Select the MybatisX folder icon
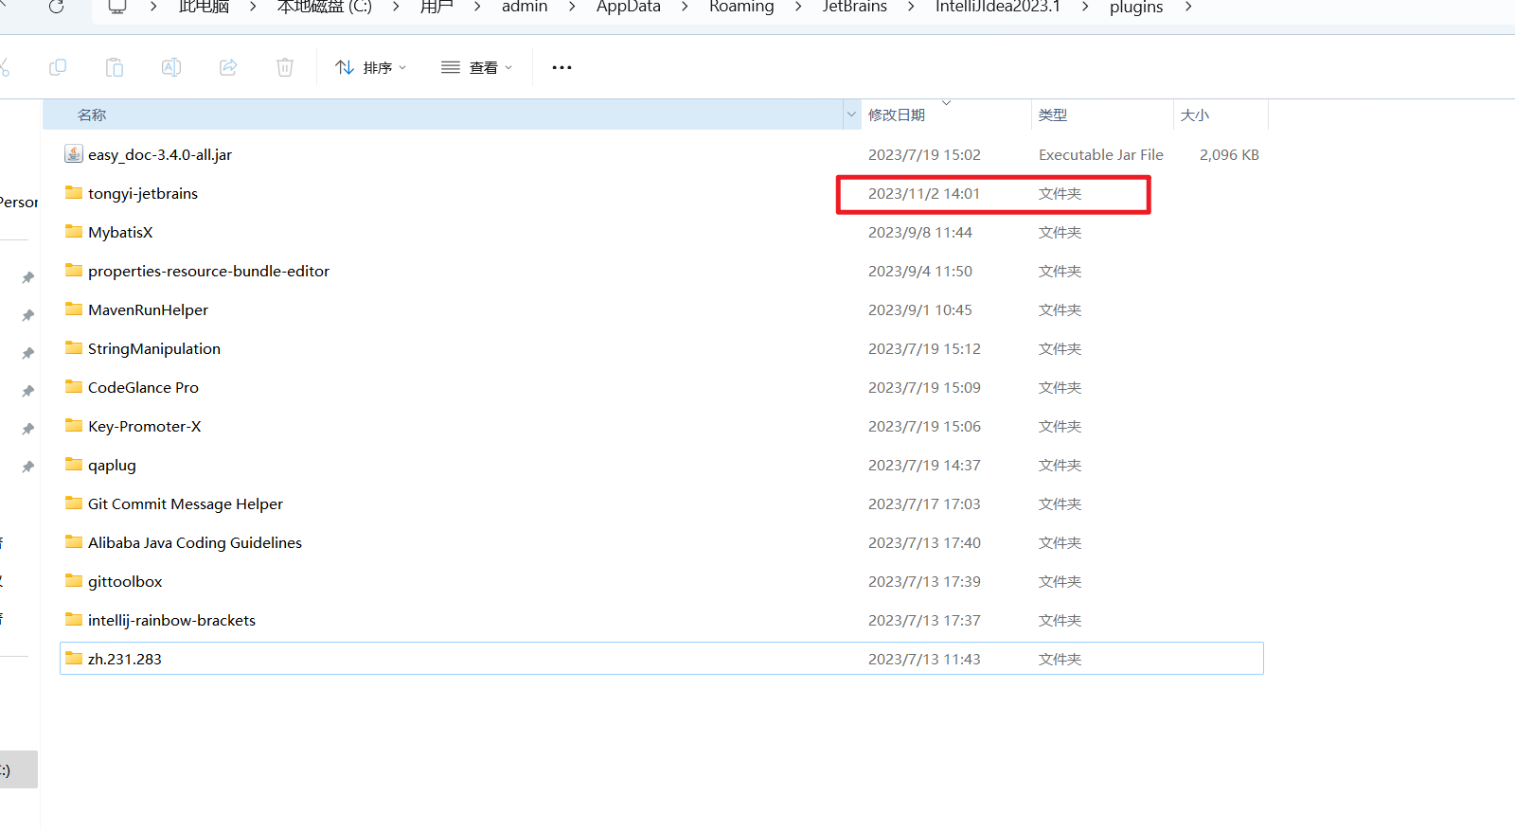 [x=74, y=231]
